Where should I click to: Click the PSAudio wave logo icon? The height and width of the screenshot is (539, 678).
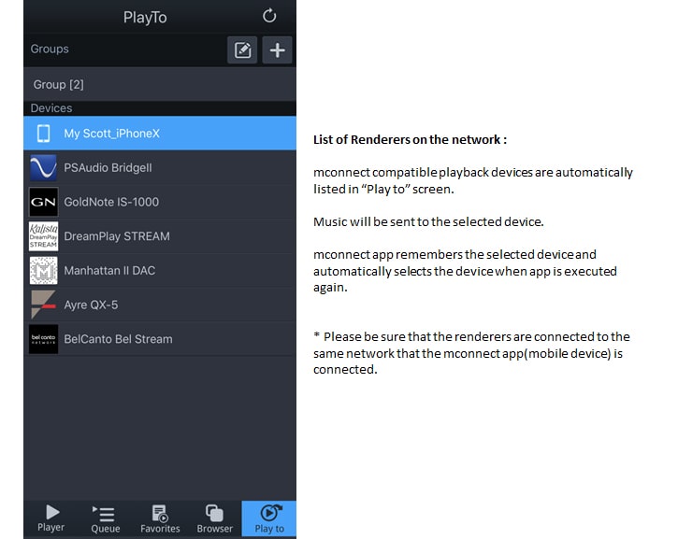(43, 167)
